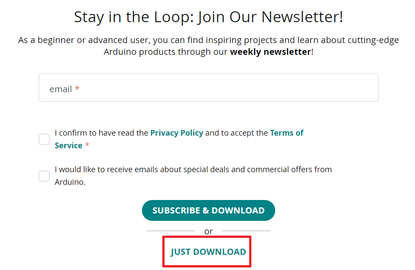The height and width of the screenshot is (270, 415).
Task: Click the word "Arduino." under the offers label
Action: pos(70,182)
